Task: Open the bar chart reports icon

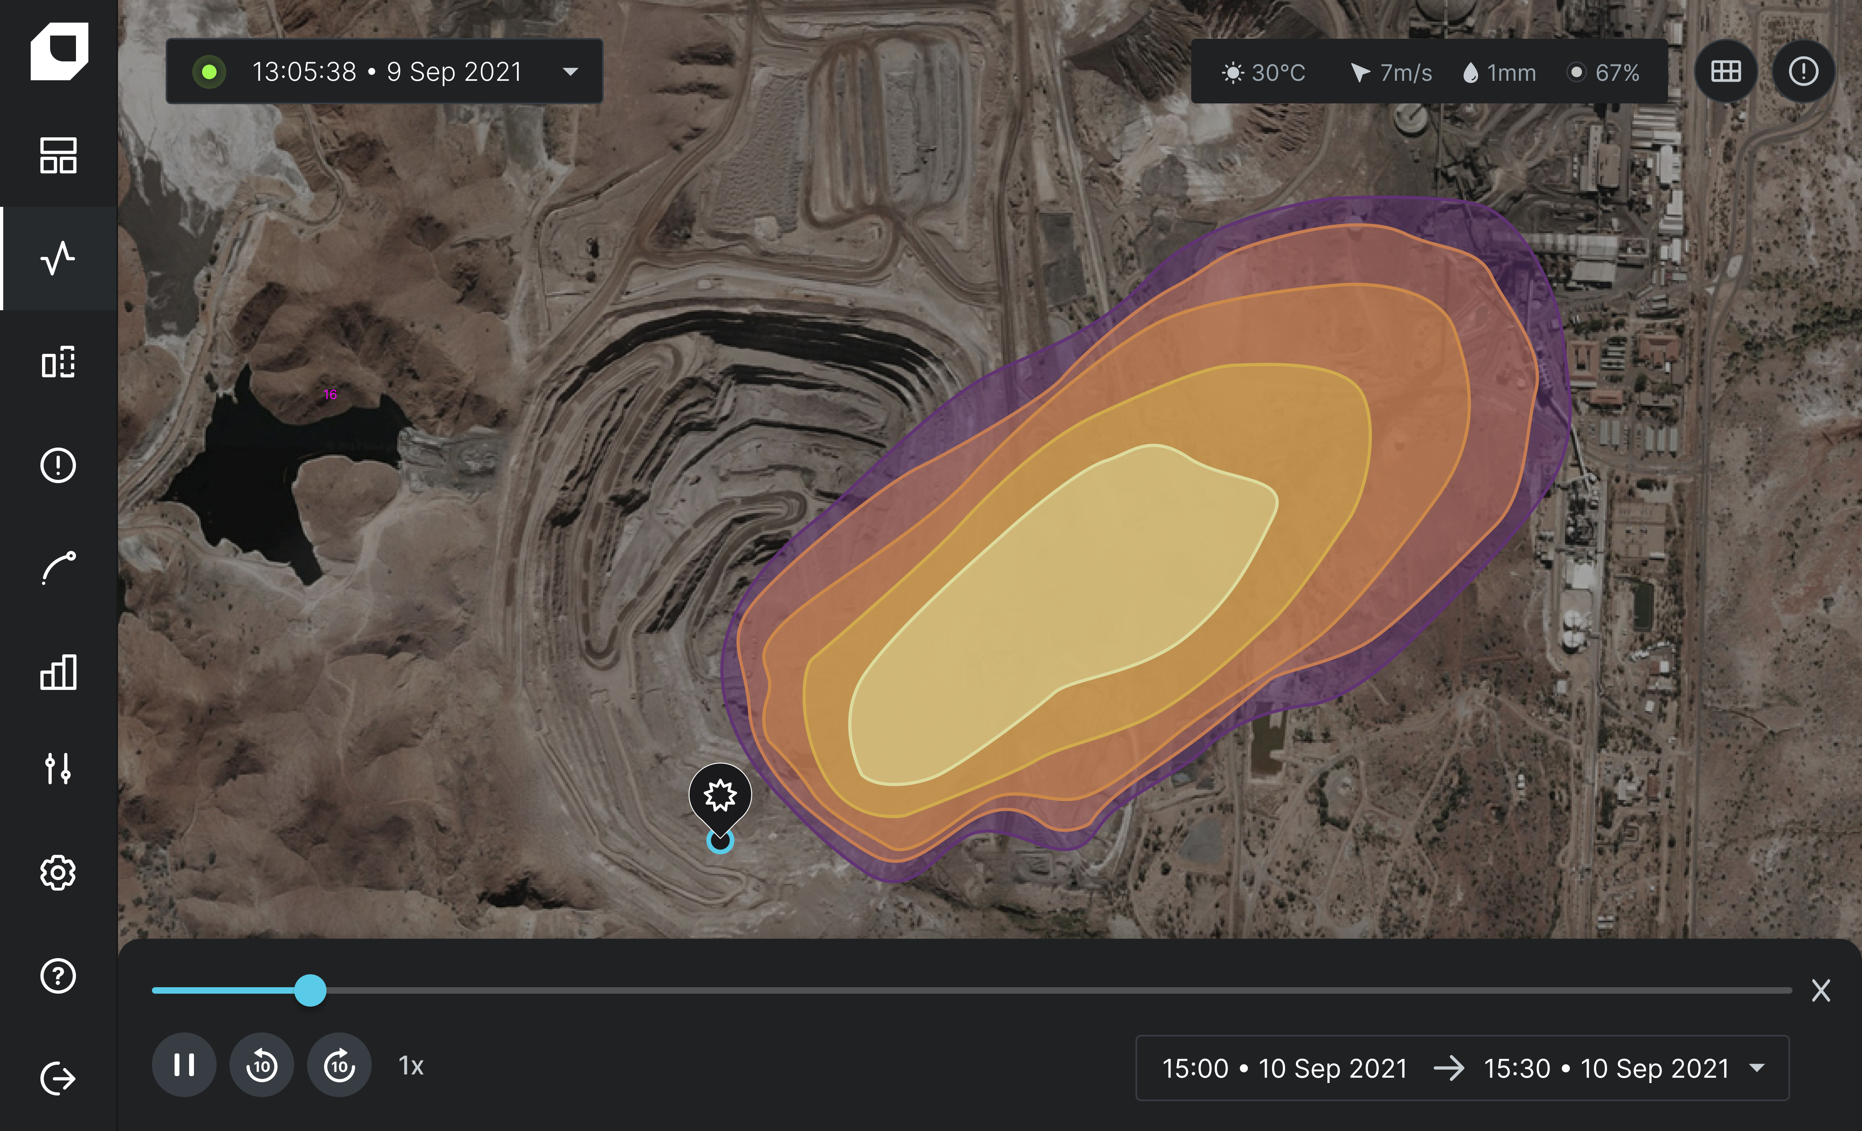Action: coord(58,672)
